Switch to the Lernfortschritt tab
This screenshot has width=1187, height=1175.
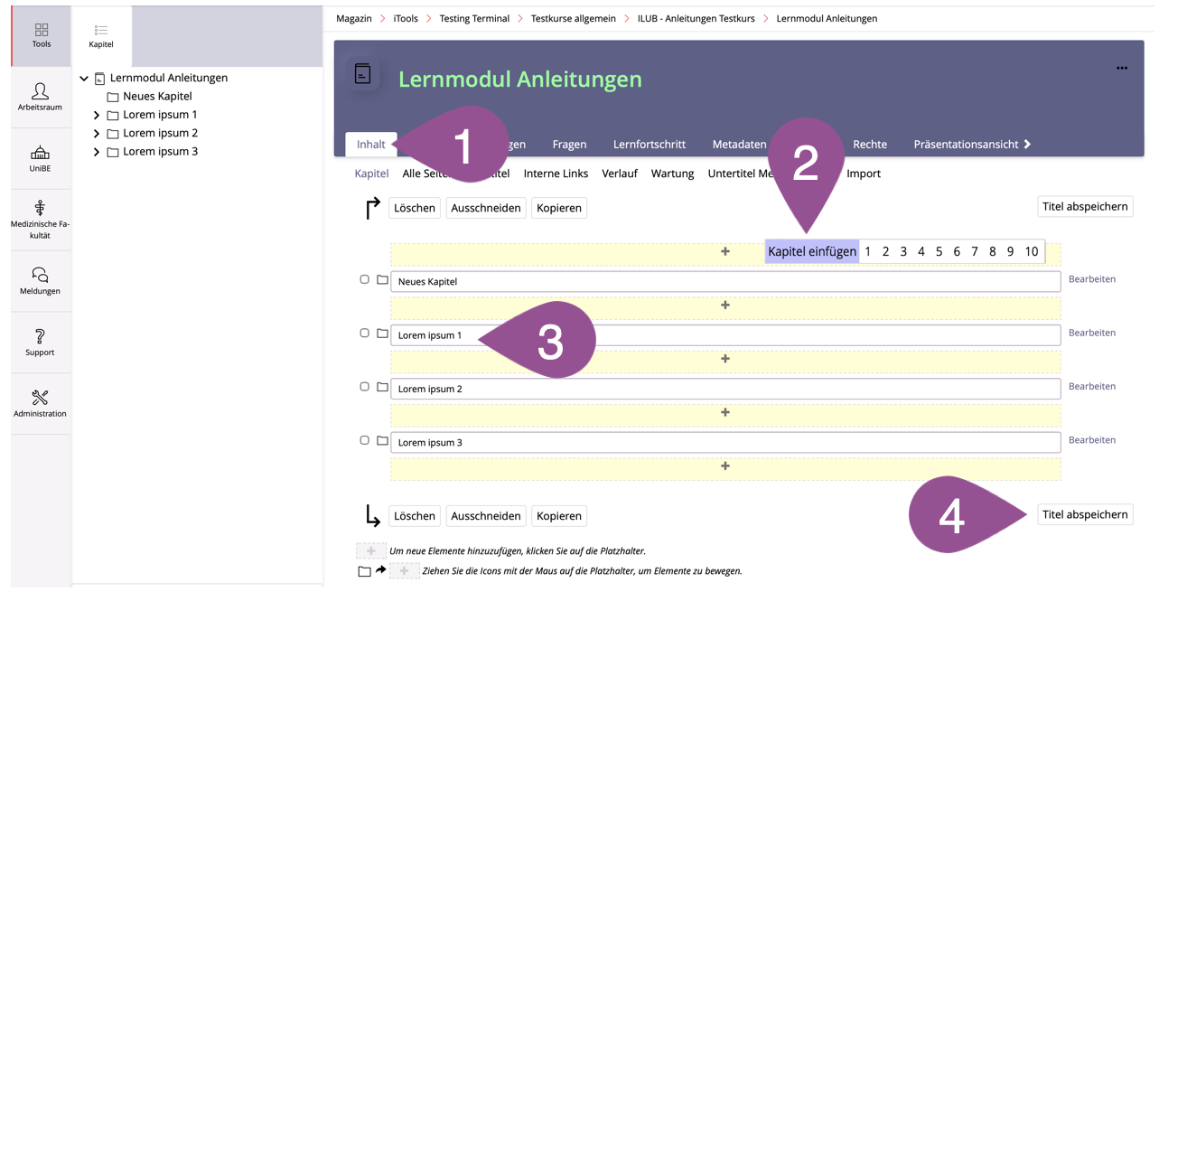coord(649,145)
